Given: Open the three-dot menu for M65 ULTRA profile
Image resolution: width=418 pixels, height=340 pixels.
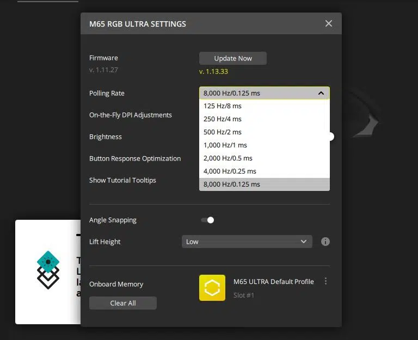Looking at the screenshot, I should click(x=326, y=281).
